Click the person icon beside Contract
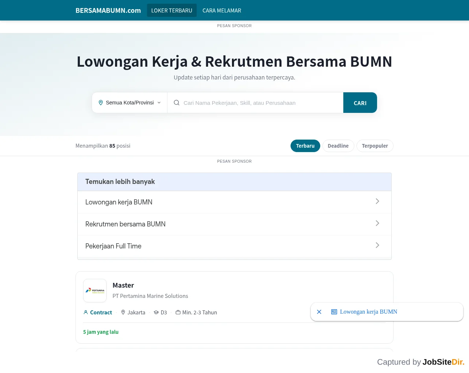 pyautogui.click(x=86, y=313)
